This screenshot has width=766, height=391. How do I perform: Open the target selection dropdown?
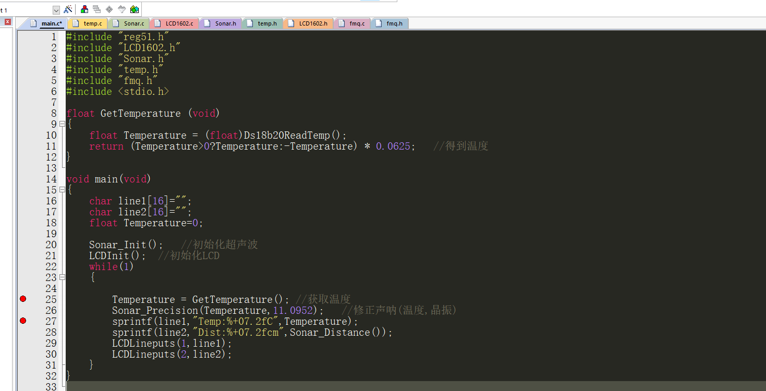tap(56, 10)
